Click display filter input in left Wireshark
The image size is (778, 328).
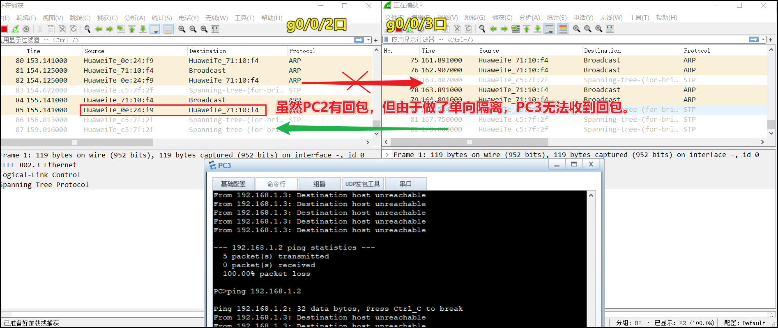coord(177,40)
